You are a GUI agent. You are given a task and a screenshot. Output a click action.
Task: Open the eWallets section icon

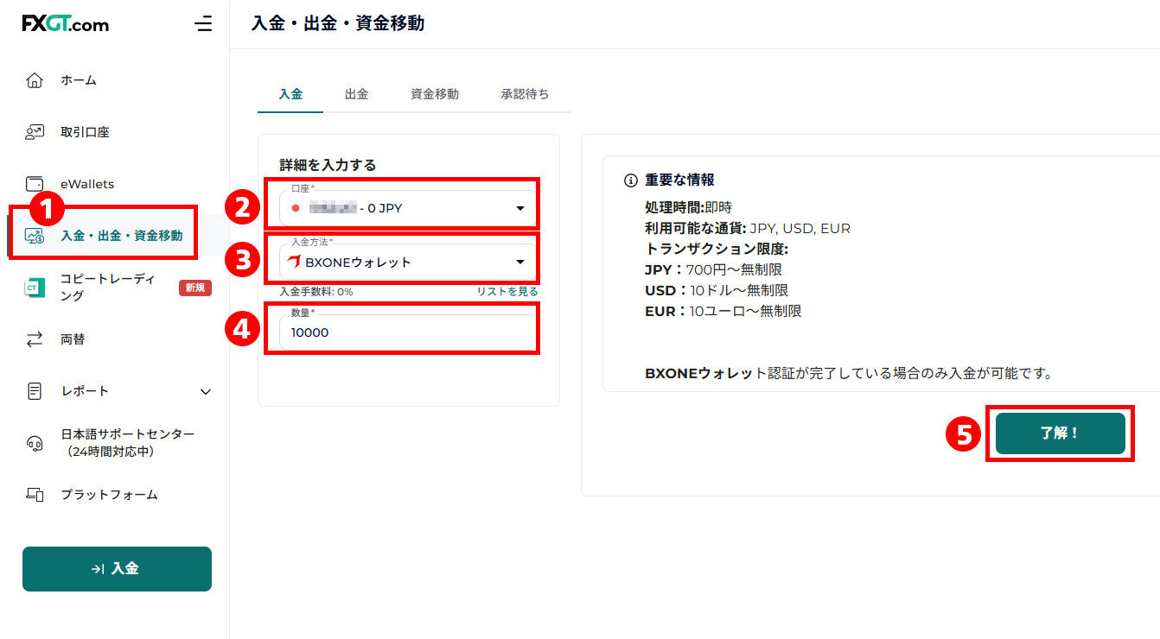[x=33, y=183]
